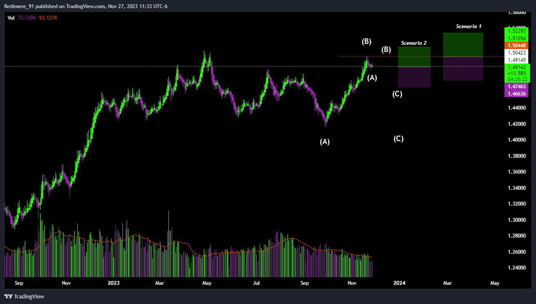Click the white 1.50423 price label
This screenshot has height=304, width=536.
[517, 53]
